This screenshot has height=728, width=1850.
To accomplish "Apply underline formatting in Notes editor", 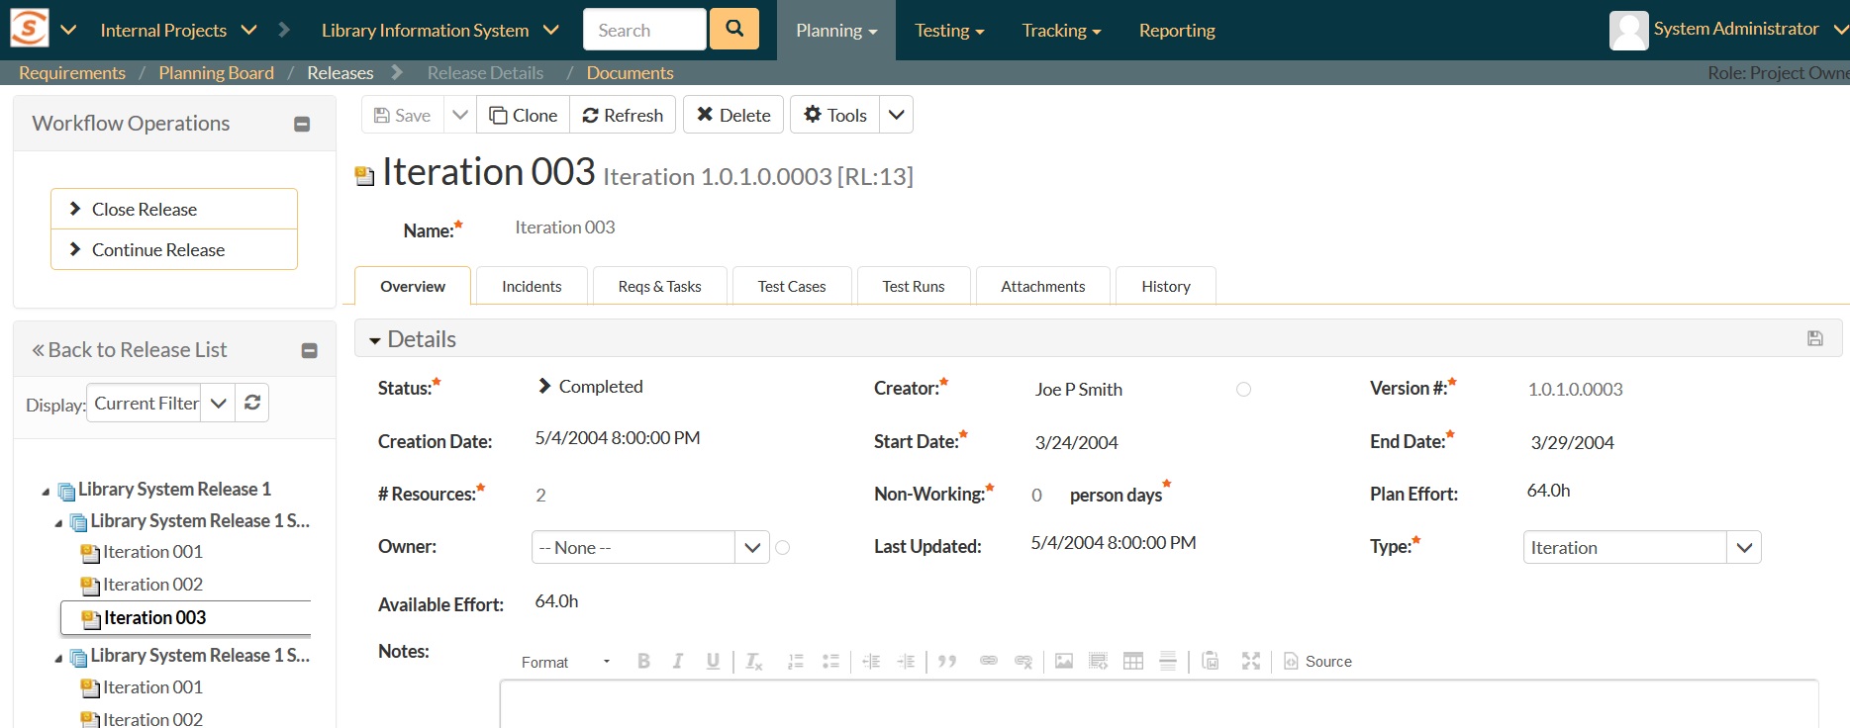I will coord(713,661).
